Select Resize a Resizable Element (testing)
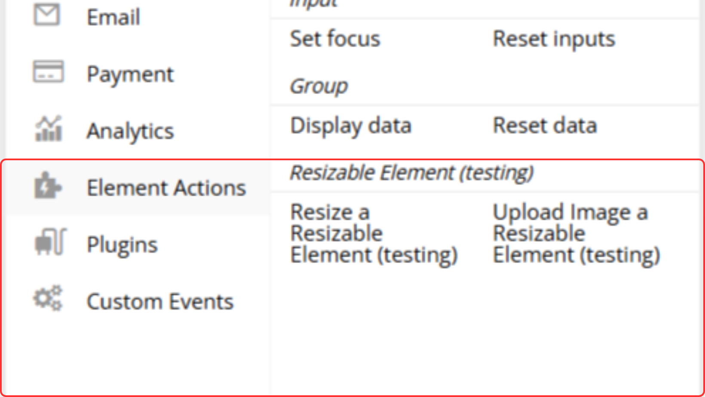Image resolution: width=705 pixels, height=397 pixels. tap(373, 233)
